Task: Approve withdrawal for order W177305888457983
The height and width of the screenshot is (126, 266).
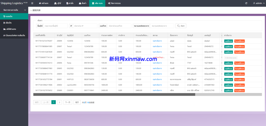Action: pos(229,68)
